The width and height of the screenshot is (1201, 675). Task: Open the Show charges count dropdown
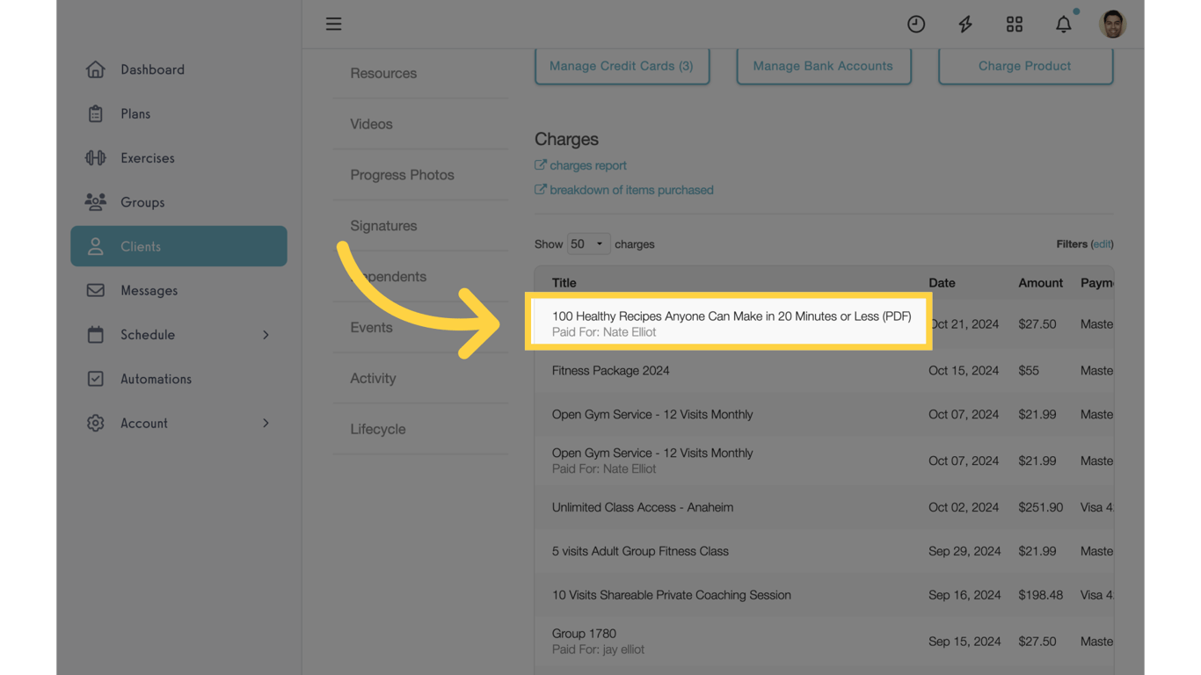point(588,244)
